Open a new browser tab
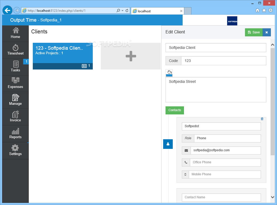 [x=188, y=11]
